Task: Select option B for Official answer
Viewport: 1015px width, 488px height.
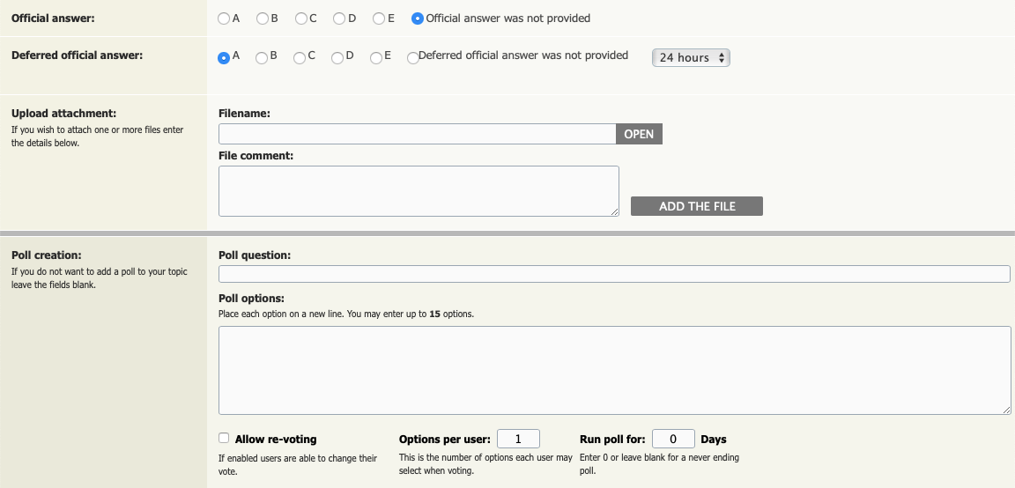Action: tap(263, 18)
